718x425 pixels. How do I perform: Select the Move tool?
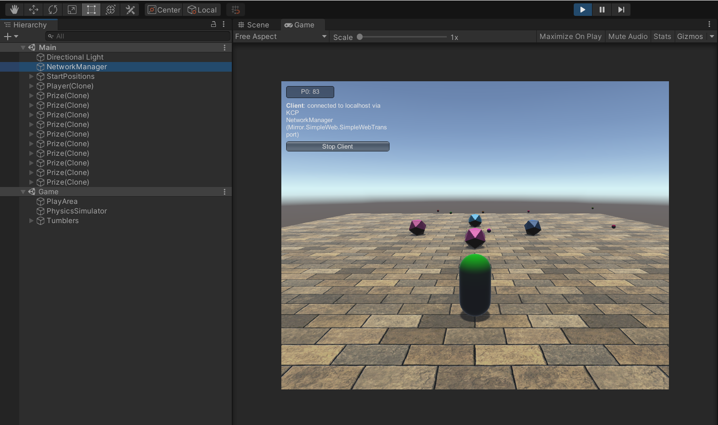pos(33,9)
